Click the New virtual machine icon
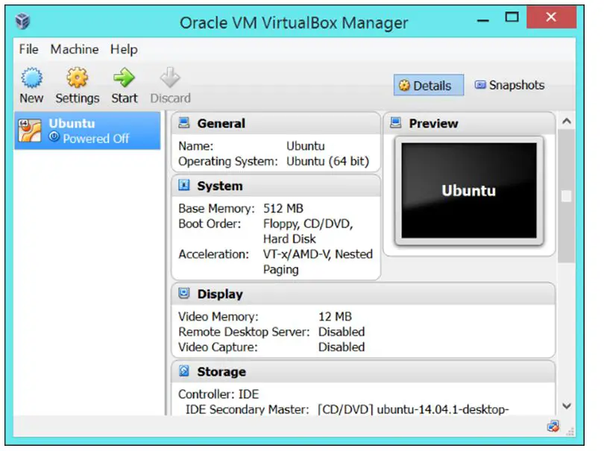This screenshot has width=604, height=451. [31, 78]
